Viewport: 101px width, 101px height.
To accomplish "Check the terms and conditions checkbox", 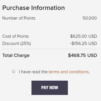I will pos(14,72).
